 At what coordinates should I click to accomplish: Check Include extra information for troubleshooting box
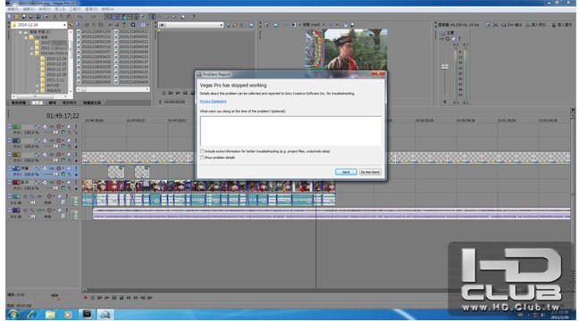(202, 151)
